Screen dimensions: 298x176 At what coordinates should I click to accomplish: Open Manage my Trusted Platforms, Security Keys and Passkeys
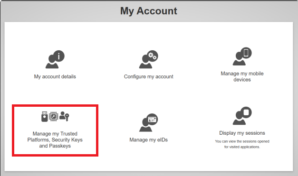[x=55, y=140]
